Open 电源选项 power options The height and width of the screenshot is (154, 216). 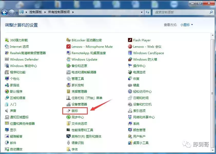tap(139, 72)
